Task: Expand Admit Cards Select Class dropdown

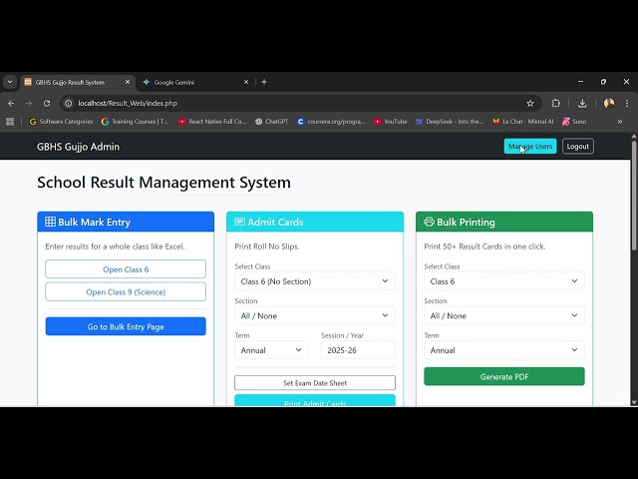Action: 315,281
